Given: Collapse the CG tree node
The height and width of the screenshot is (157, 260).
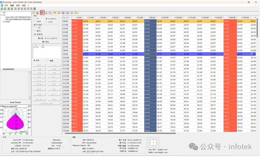Looking at the screenshot, I should [x=2, y=15].
